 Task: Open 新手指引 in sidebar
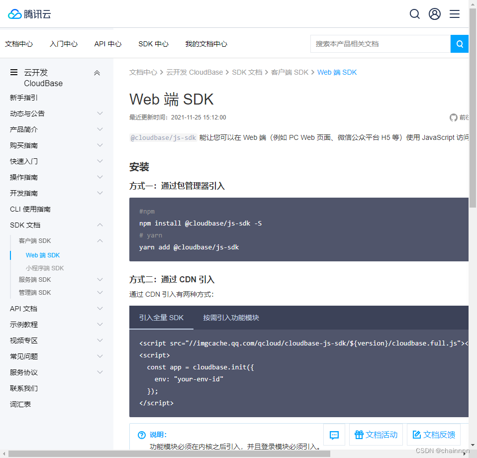[24, 98]
